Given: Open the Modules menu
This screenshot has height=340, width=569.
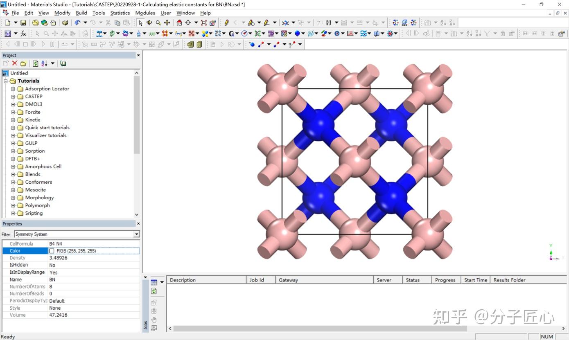Looking at the screenshot, I should [145, 13].
